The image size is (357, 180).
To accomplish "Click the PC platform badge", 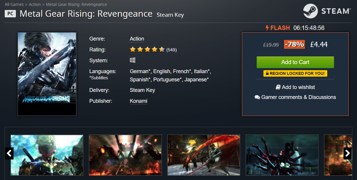I will pos(10,14).
